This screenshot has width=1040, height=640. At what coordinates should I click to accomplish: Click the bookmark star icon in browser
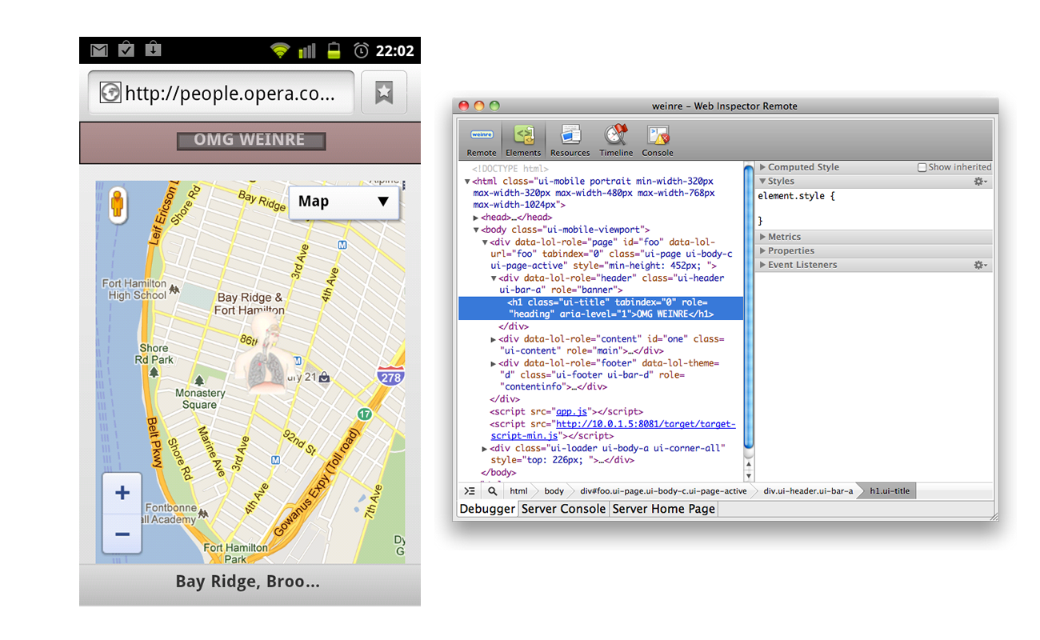coord(384,94)
